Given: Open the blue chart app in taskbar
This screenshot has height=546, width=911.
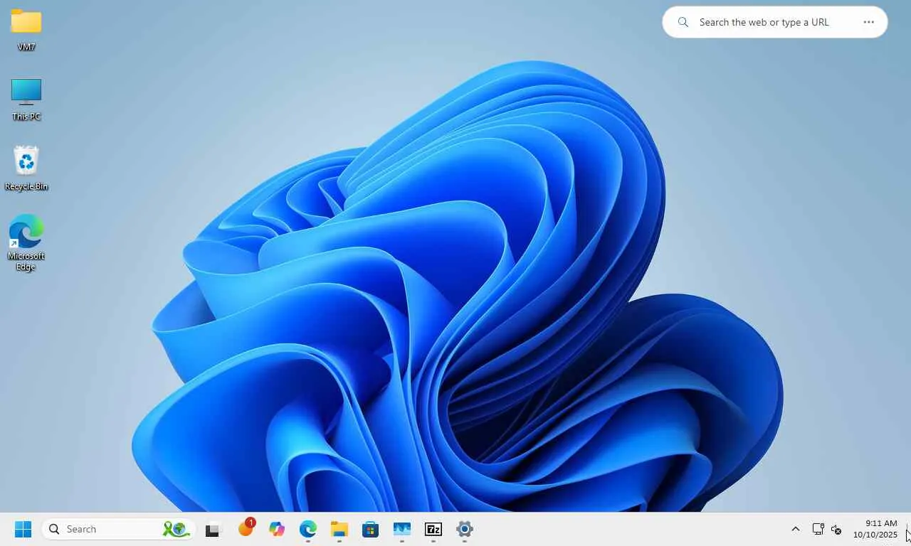Looking at the screenshot, I should (402, 529).
